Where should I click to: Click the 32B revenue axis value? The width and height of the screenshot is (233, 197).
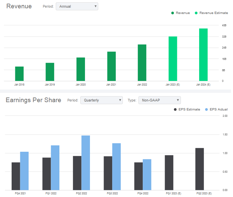click(224, 37)
